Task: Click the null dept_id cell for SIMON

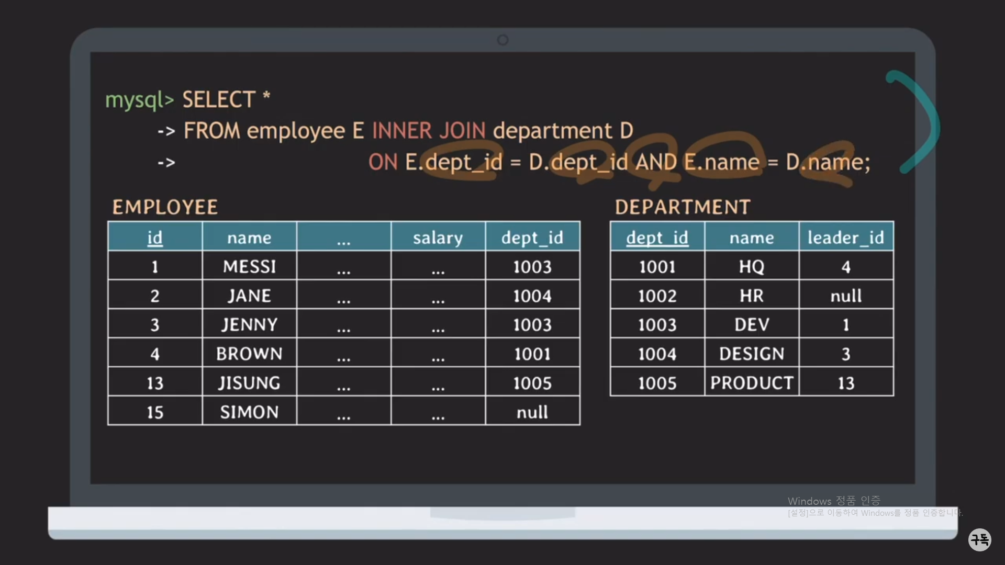Action: pyautogui.click(x=532, y=412)
